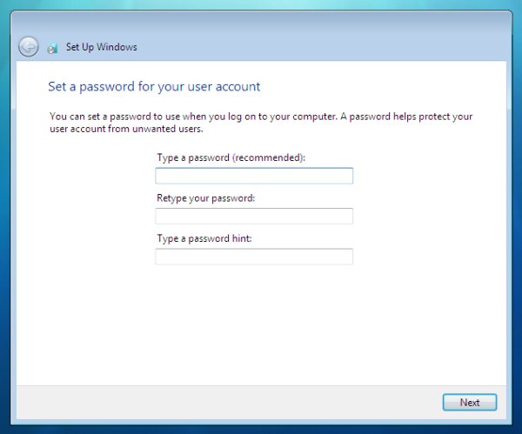
Task: Click the 'Type a password (recommended):' label
Action: click(231, 157)
